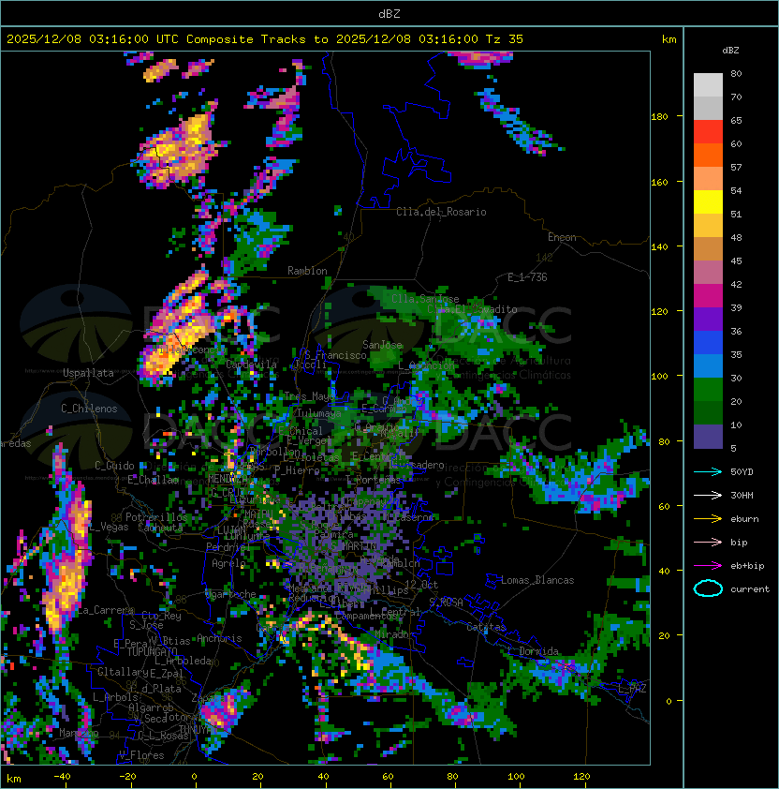Click the yellow eburn arrow icon

tap(708, 519)
